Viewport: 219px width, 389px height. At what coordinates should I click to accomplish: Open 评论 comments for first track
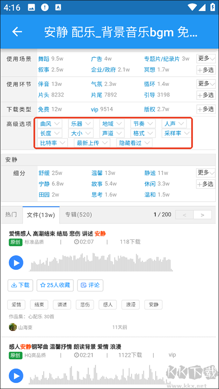click(x=90, y=285)
